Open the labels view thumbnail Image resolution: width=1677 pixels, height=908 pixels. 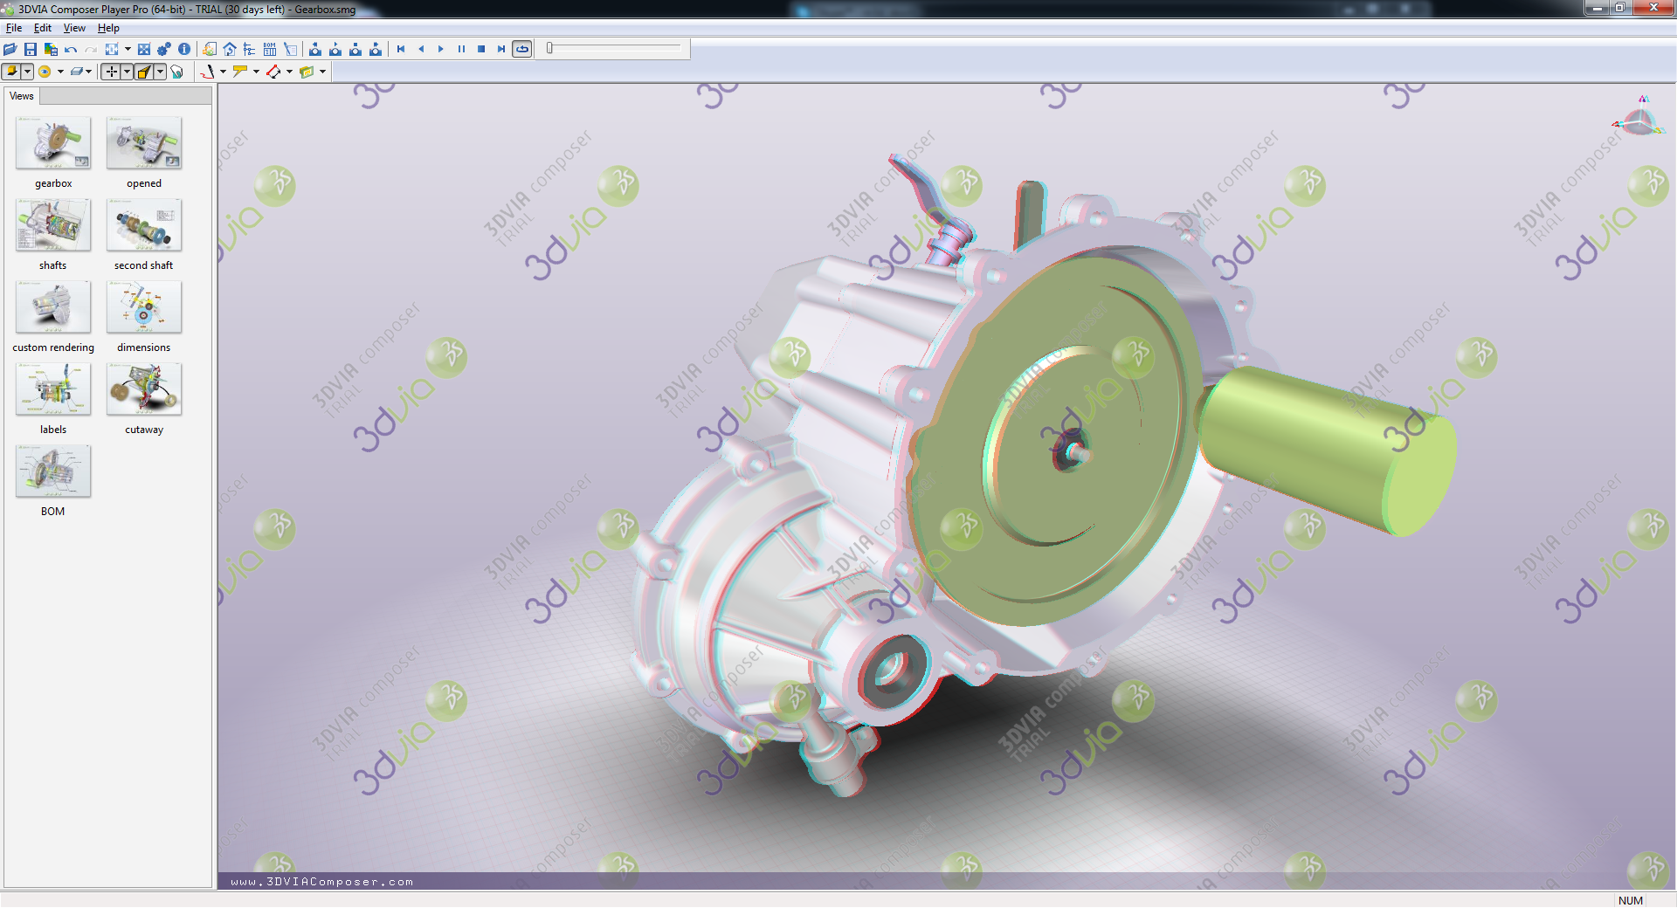click(x=53, y=389)
